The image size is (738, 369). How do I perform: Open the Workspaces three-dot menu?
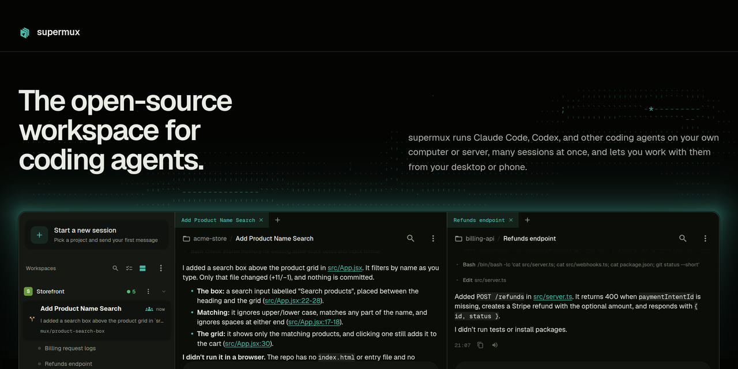coord(161,268)
